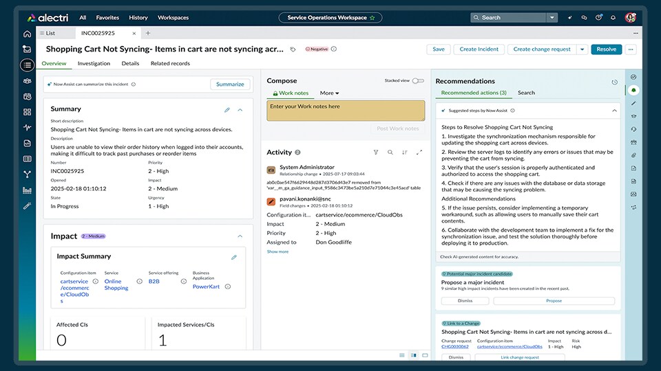Click the tag icon beside incident title
Image resolution: width=661 pixels, height=371 pixels.
[293, 49]
